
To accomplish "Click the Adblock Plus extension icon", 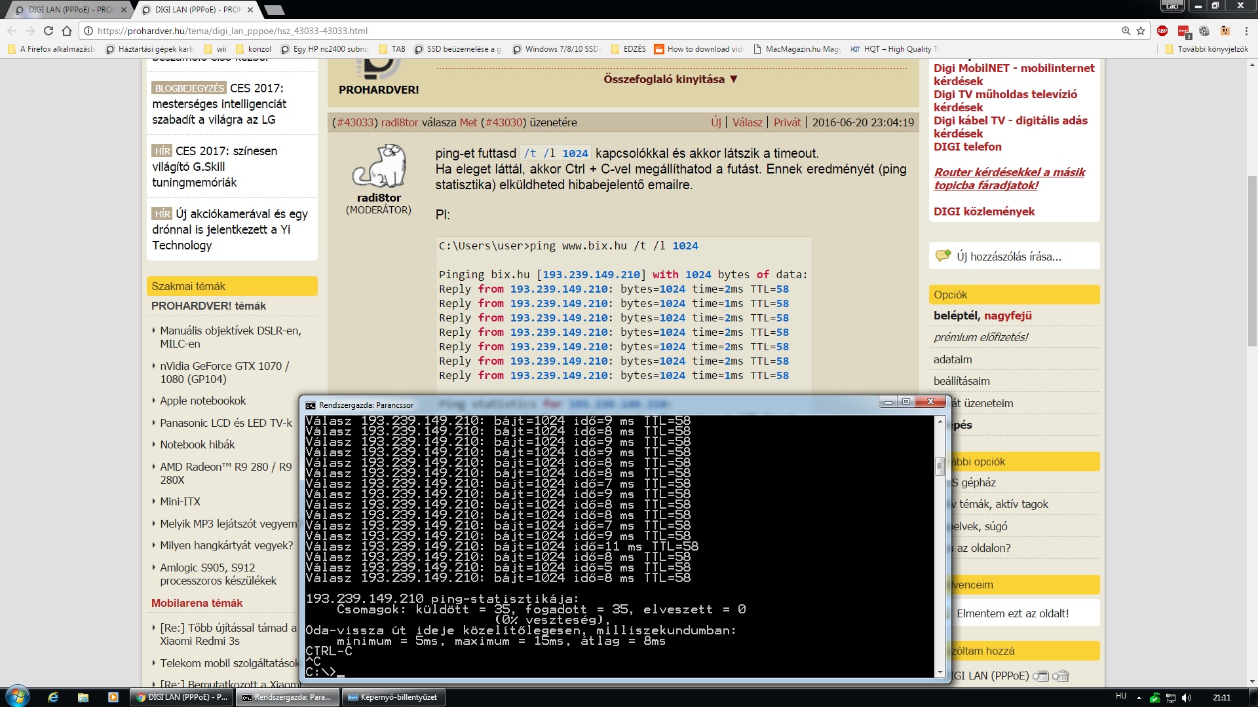I will coord(1162,31).
